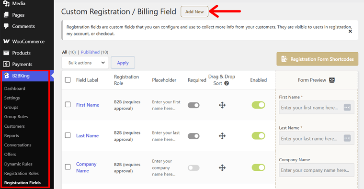Open Reports in B2BKing submenu

point(11,136)
